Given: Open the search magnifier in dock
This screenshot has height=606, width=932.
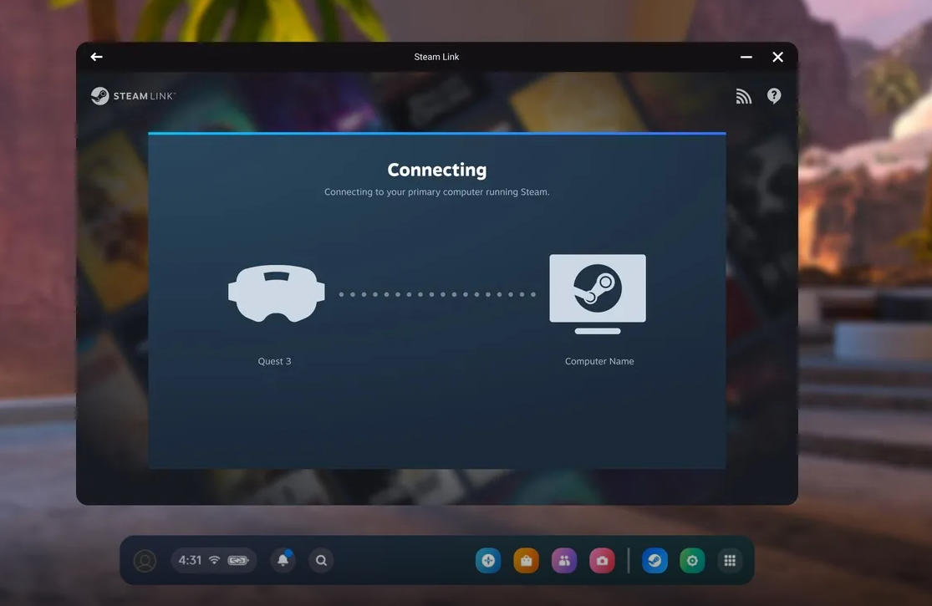Looking at the screenshot, I should (321, 560).
